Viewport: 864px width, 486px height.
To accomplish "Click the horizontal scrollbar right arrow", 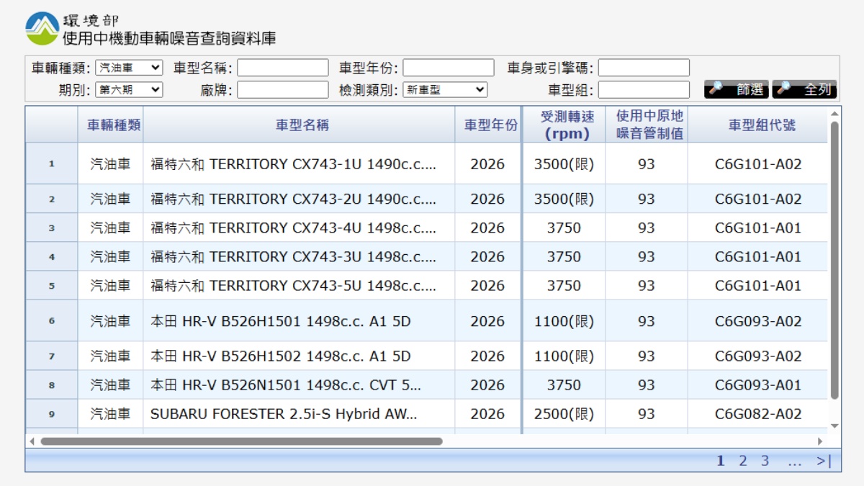I will [x=819, y=441].
